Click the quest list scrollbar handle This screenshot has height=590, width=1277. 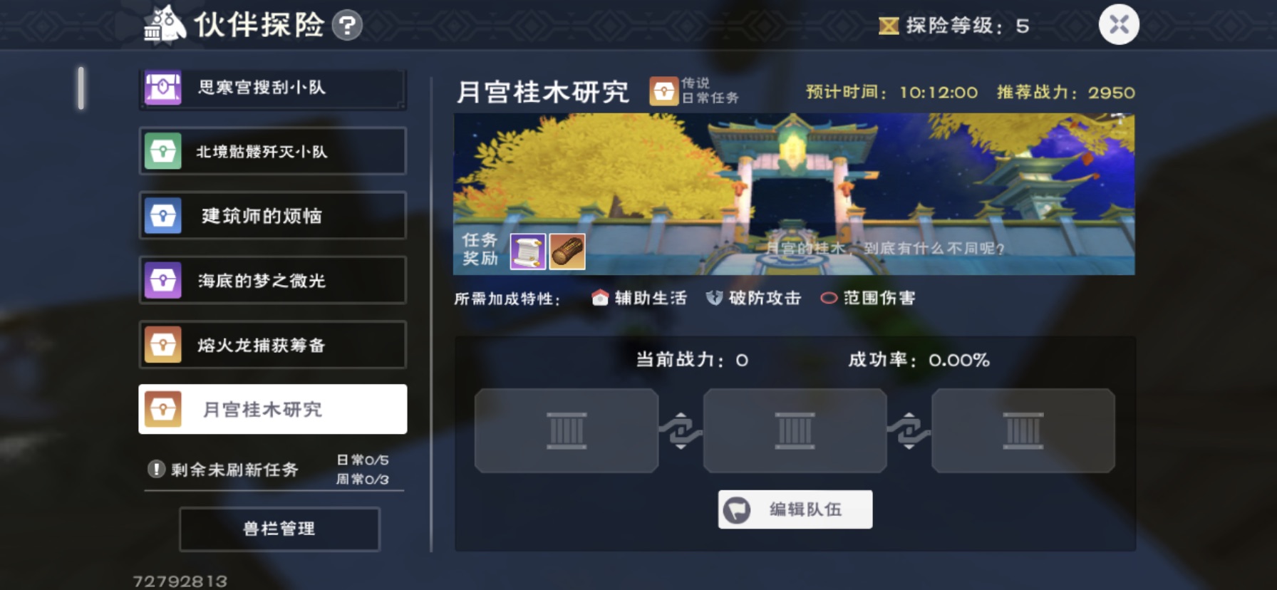coord(81,88)
